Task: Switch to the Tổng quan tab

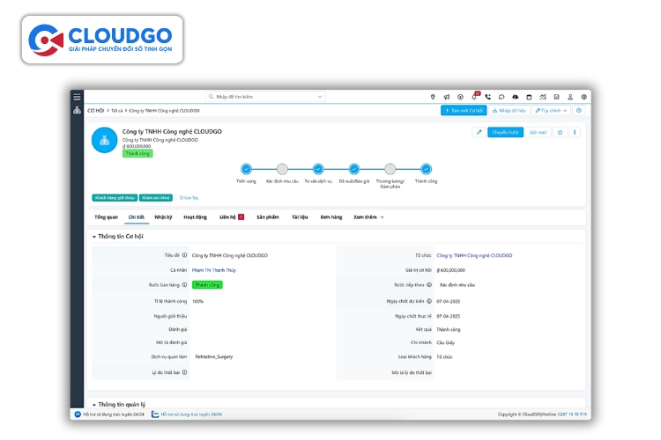Action: pyautogui.click(x=106, y=216)
